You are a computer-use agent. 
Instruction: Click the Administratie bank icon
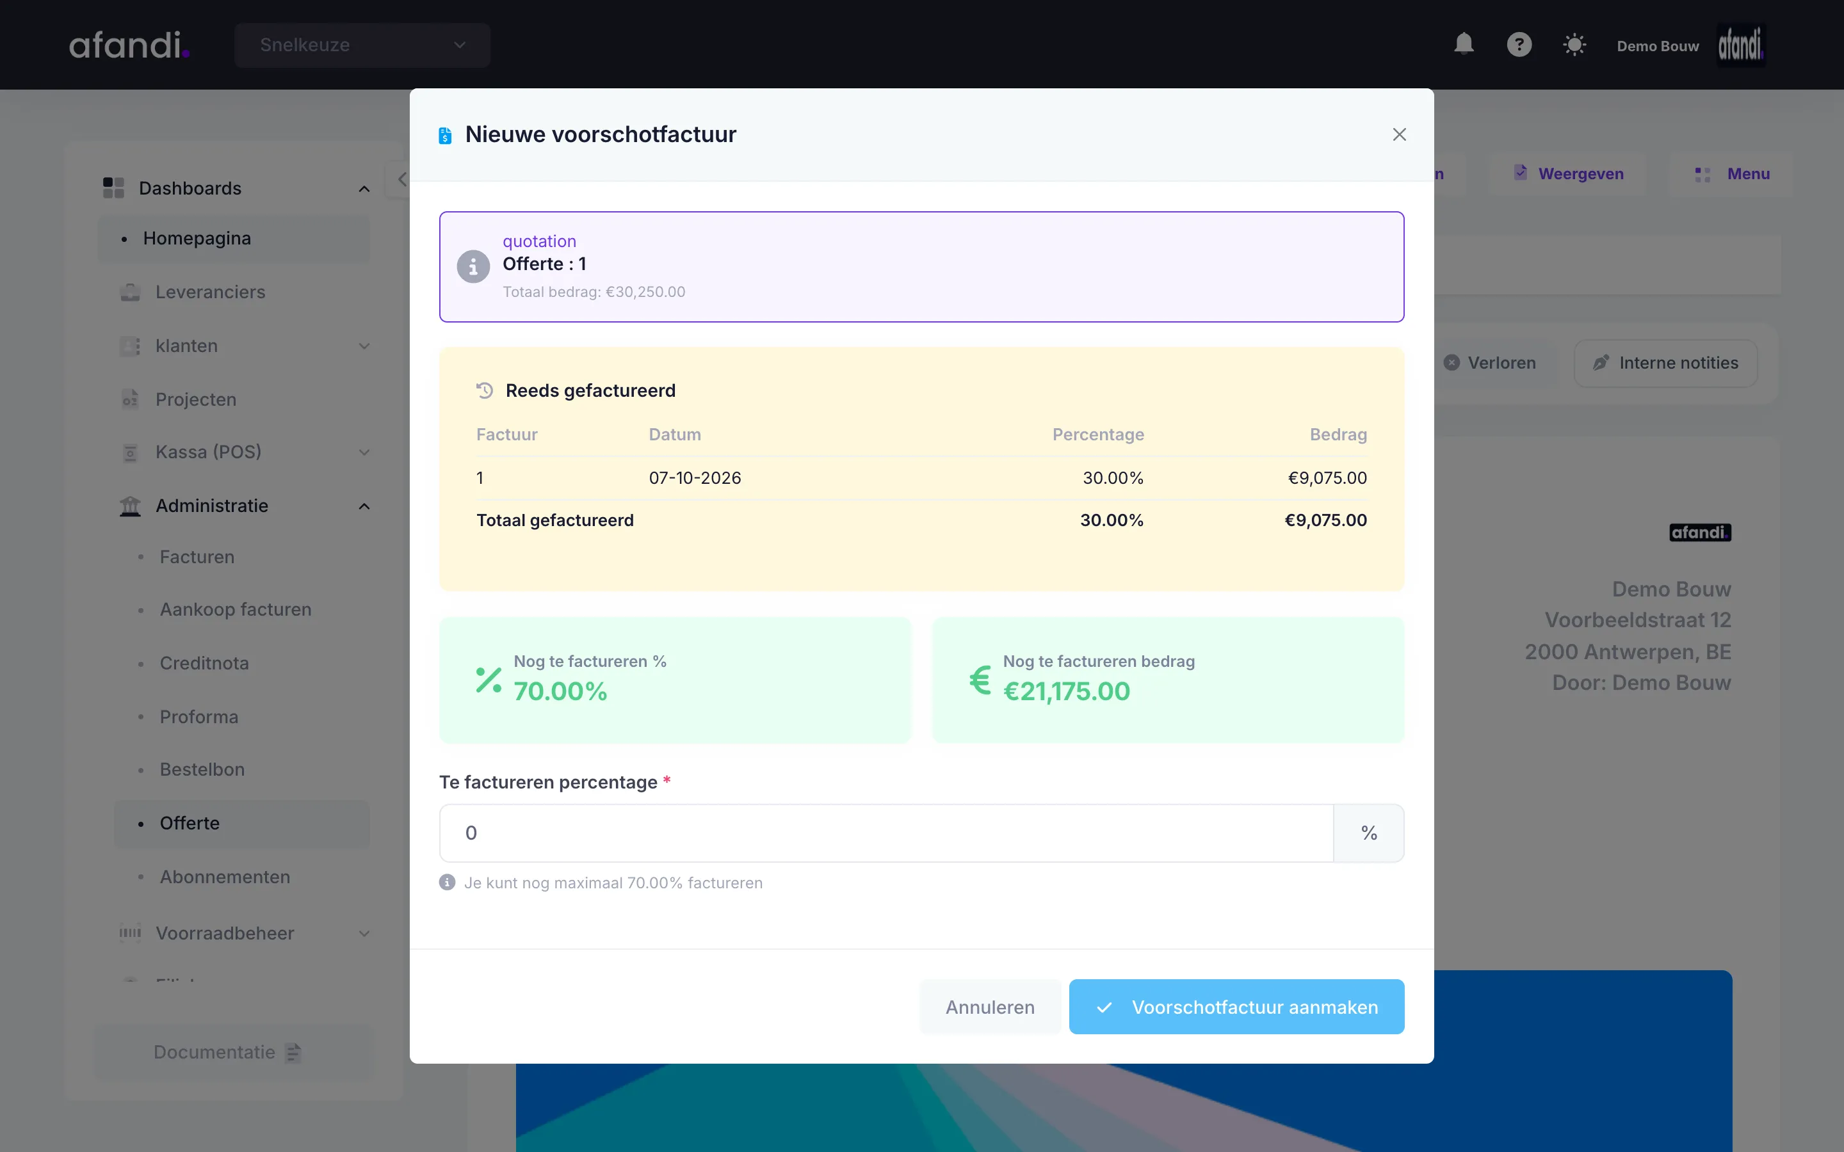131,506
